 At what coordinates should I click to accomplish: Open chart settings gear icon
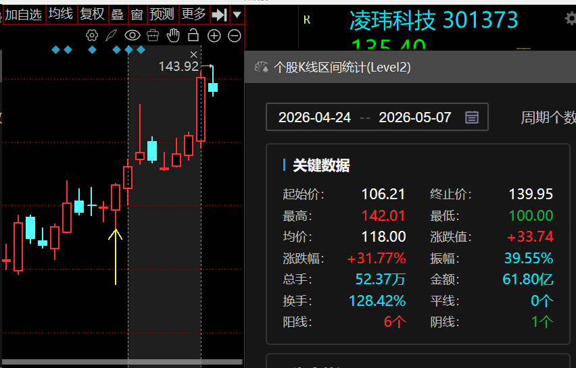[x=92, y=36]
